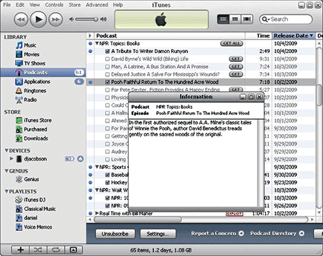This screenshot has width=323, height=256.
Task: Open the Store menu
Action: tap(74, 5)
